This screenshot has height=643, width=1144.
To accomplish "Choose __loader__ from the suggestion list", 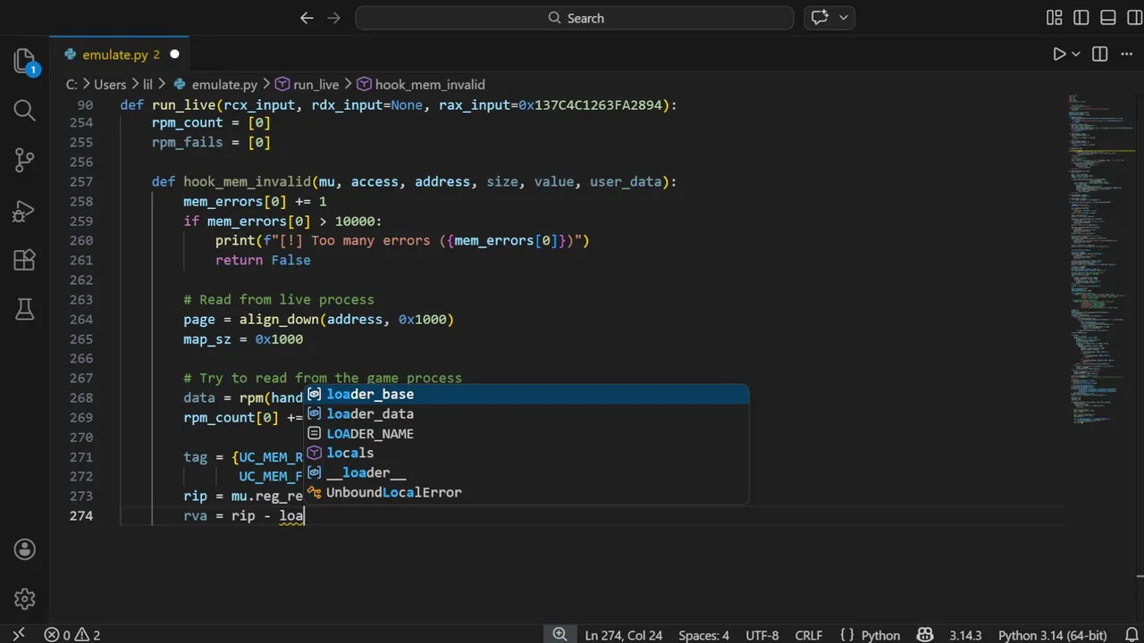I will [526, 472].
